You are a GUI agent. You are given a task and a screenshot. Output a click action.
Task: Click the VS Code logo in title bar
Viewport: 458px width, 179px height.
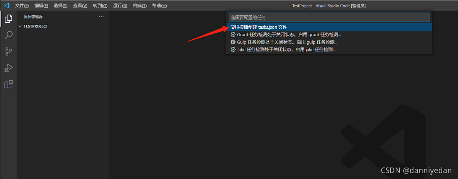tap(6, 5)
